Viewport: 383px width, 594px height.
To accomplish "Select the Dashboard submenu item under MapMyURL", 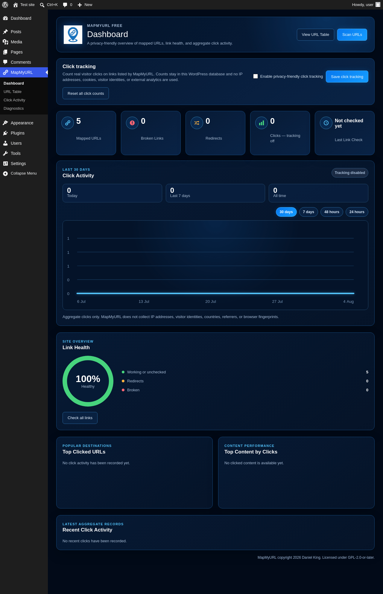I will (24, 83).
